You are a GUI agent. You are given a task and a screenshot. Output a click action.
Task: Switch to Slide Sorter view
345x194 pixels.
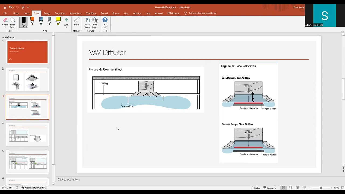tap(290, 188)
